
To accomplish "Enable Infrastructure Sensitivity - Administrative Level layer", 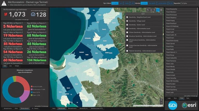I will (x=127, y=40).
